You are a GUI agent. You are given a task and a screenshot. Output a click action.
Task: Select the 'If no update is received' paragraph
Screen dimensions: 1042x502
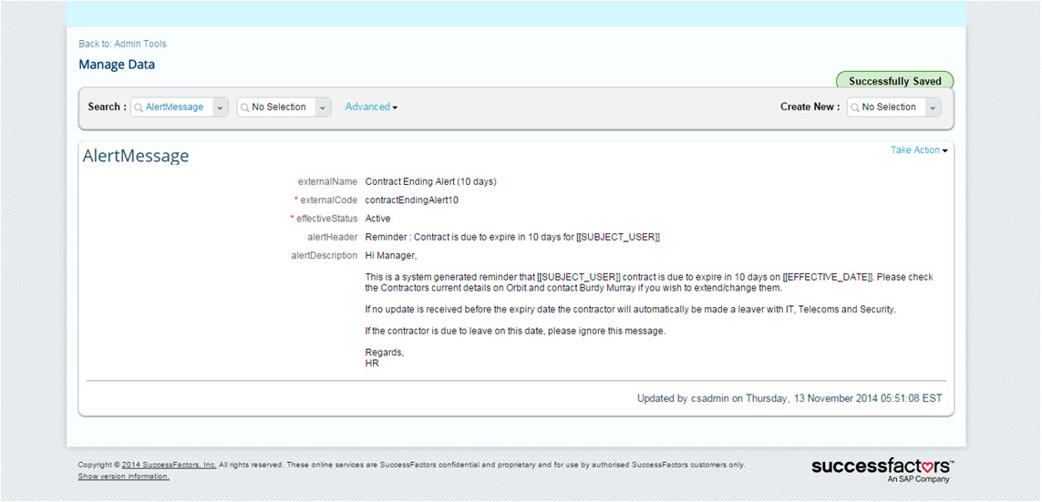point(631,310)
